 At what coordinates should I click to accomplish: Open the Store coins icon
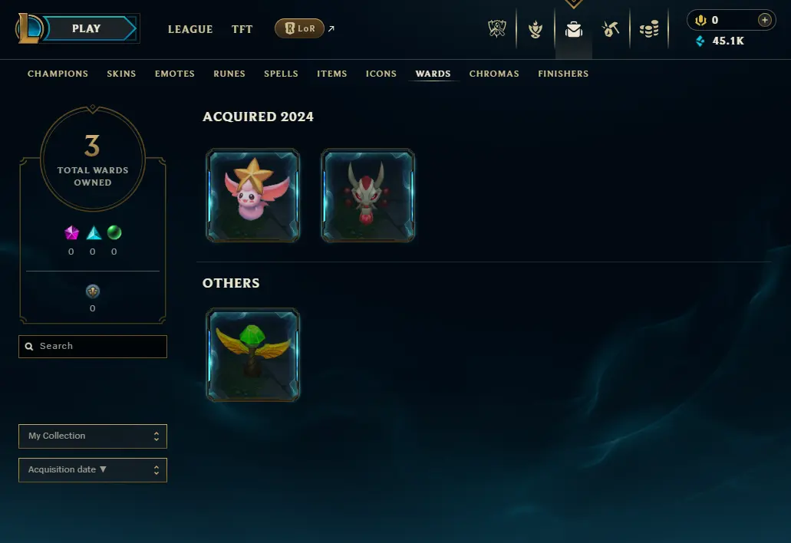coord(649,29)
